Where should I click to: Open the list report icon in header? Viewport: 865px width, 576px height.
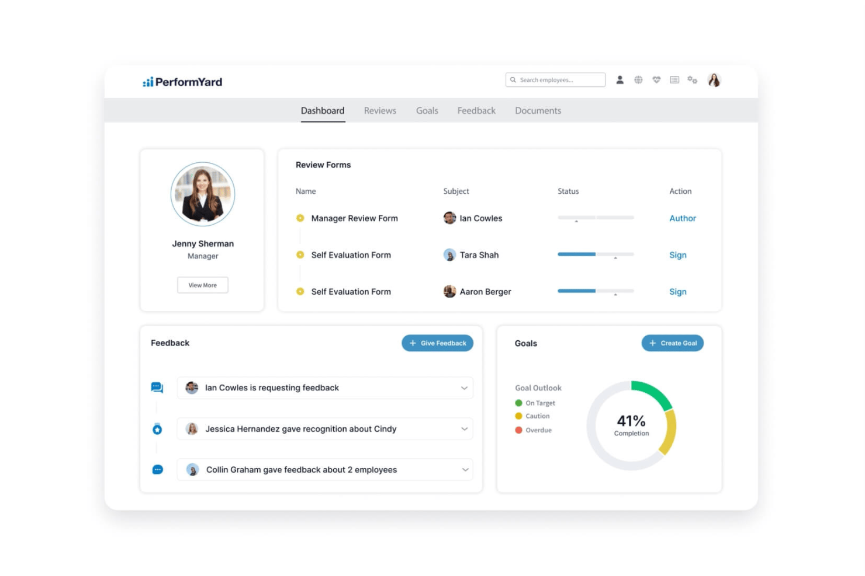(674, 80)
